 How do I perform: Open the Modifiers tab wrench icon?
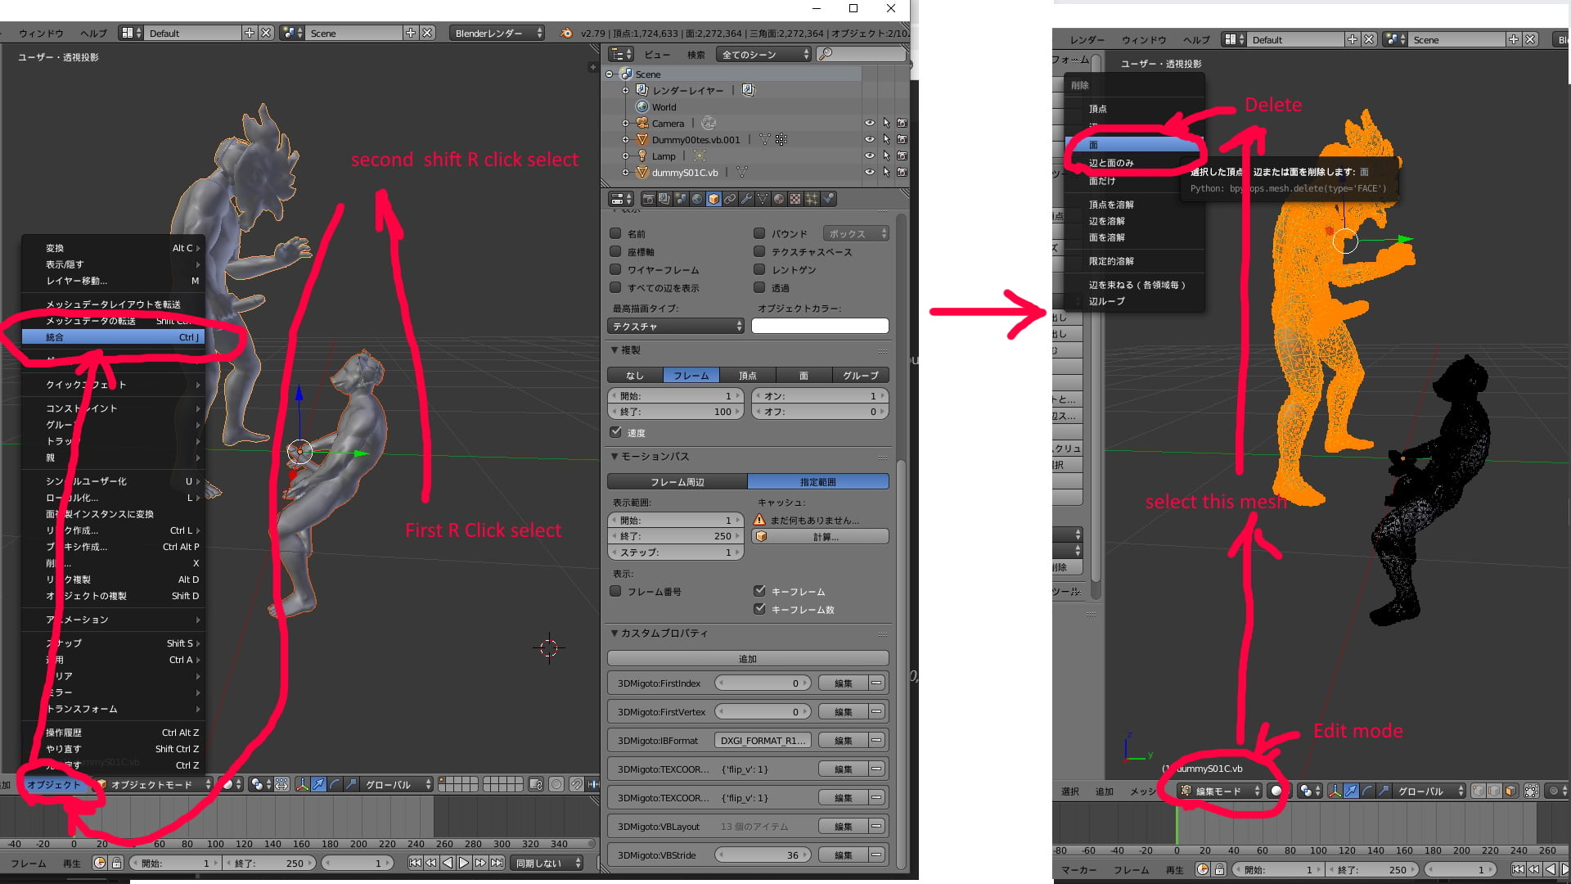click(x=746, y=199)
